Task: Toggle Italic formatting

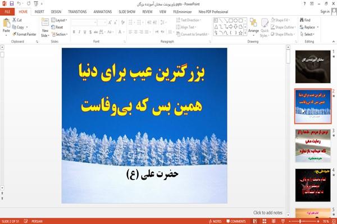Action: pos(79,32)
